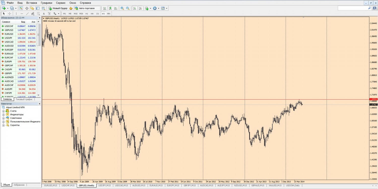Select the Cursor arrow tool

tap(4, 14)
